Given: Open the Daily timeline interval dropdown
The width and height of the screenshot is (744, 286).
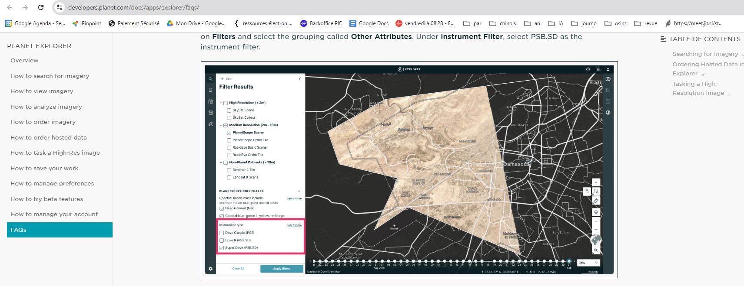Looking at the screenshot, I should [x=588, y=263].
